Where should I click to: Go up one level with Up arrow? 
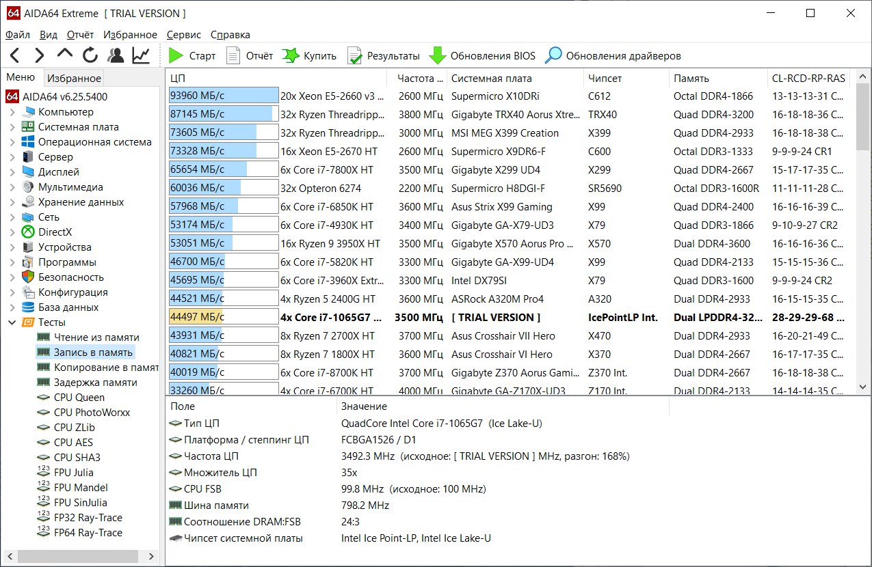point(64,55)
